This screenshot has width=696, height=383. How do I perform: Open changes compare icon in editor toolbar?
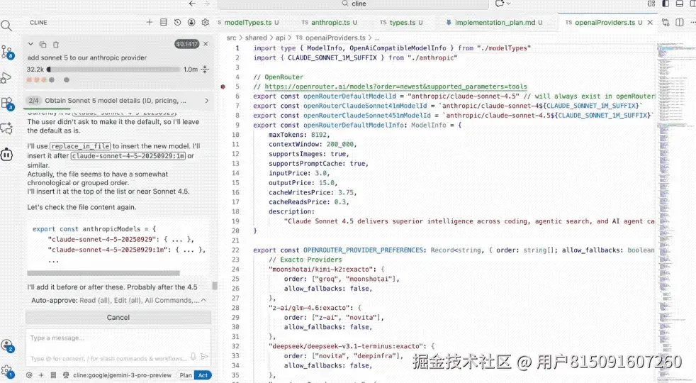tap(666, 22)
